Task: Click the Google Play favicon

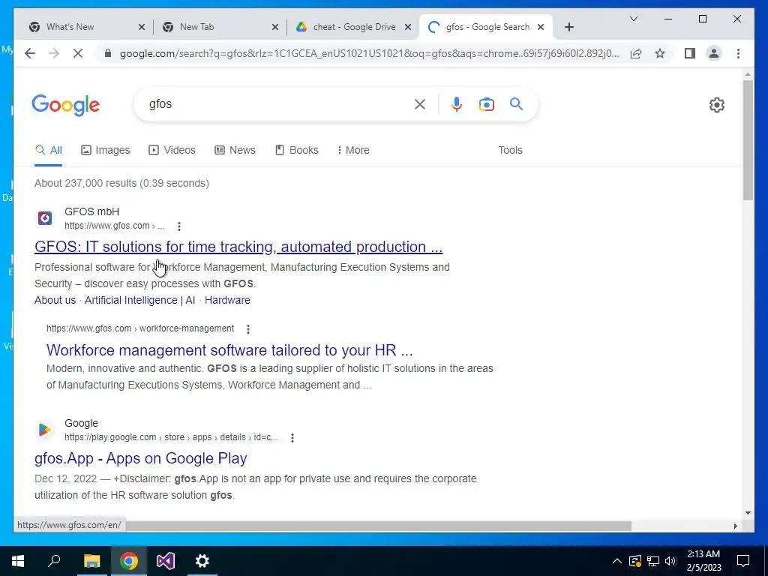Action: [x=44, y=430]
